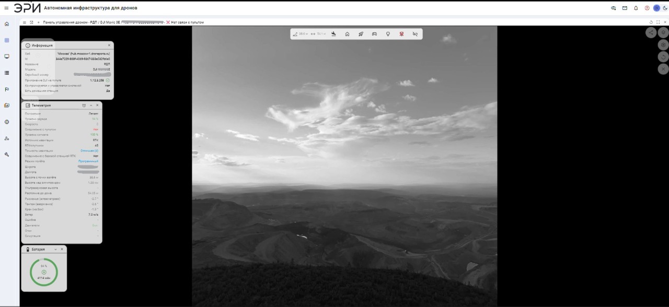Open manual control with gamepad icon
Image resolution: width=669 pixels, height=307 pixels.
(x=374, y=34)
